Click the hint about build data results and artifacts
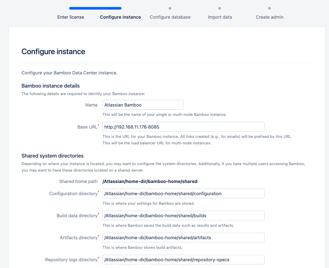The image size is (329, 268). tap(168, 225)
